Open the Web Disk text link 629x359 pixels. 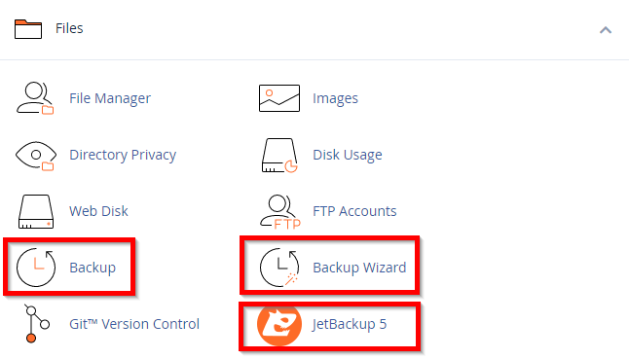[x=98, y=211]
